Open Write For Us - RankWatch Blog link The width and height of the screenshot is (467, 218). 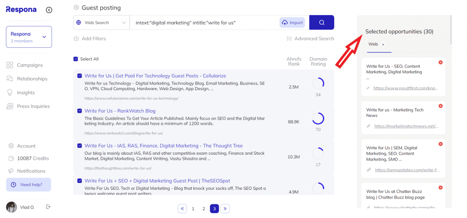click(x=120, y=111)
